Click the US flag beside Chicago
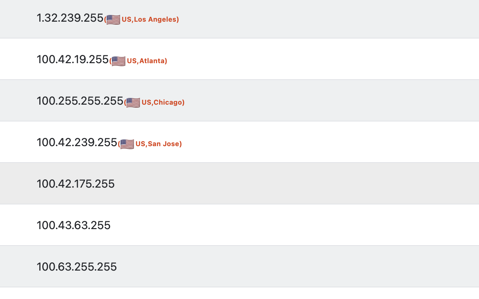Screen dimensions: 479x299 133,102
